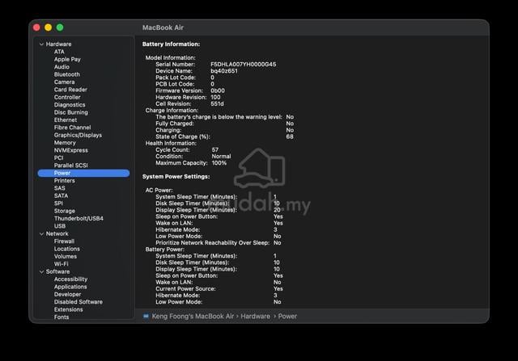Select Storage in the sidebar

point(65,211)
